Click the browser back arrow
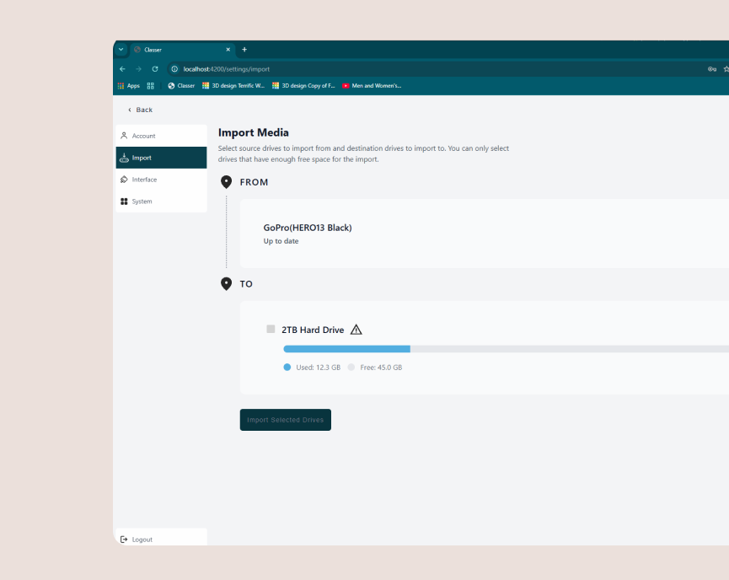Screen dimensions: 729x580 [123, 69]
